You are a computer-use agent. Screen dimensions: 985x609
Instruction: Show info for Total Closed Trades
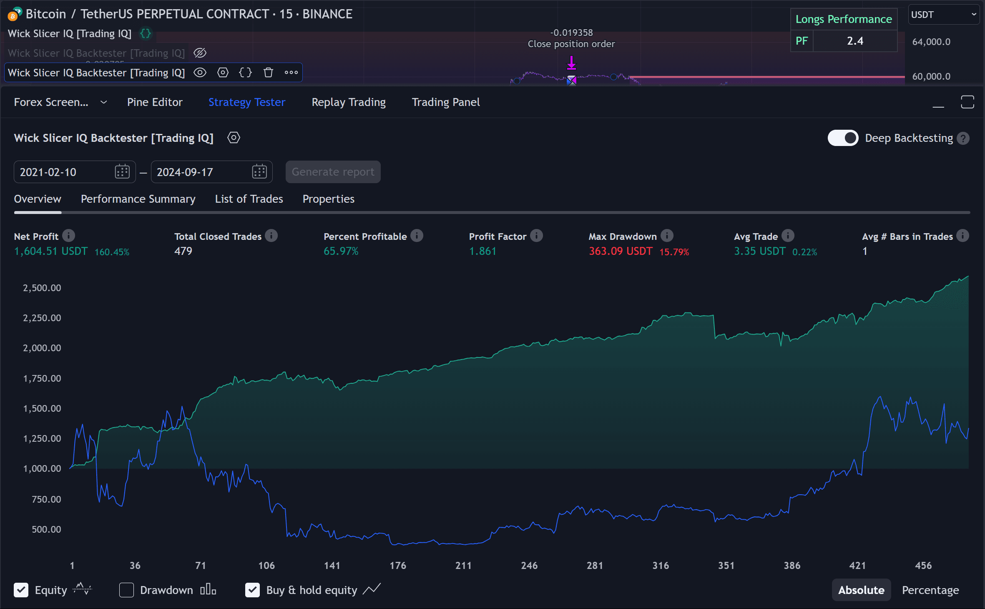click(271, 236)
